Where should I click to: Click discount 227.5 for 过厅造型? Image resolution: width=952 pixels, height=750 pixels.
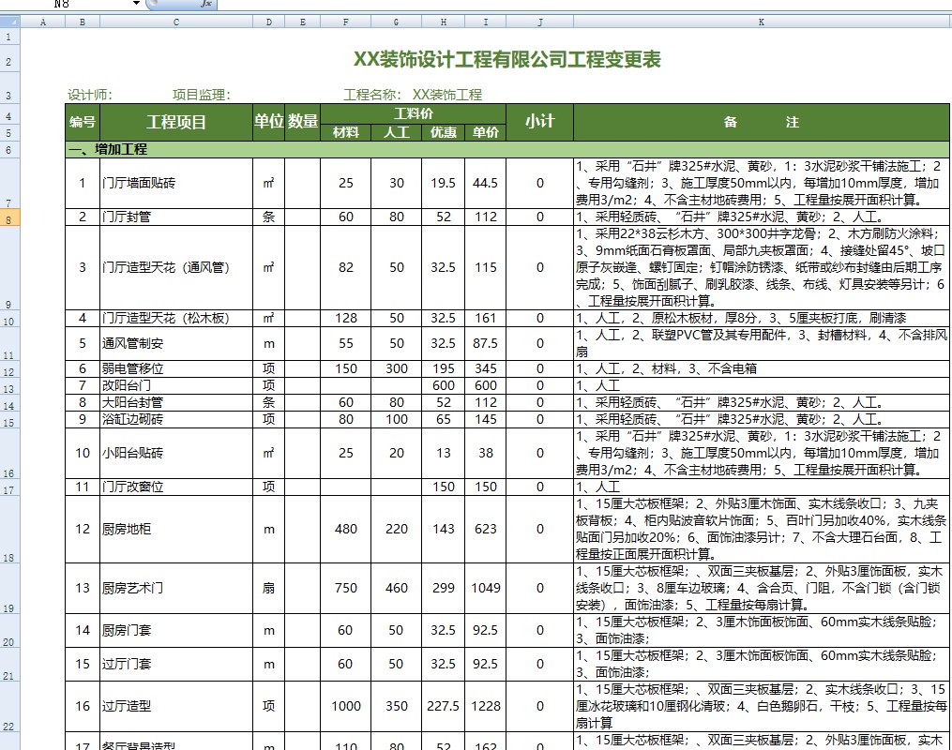(444, 706)
